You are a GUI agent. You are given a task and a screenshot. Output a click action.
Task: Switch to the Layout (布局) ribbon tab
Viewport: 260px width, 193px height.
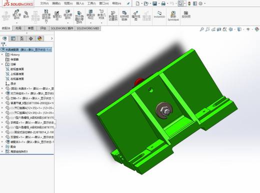point(18,28)
